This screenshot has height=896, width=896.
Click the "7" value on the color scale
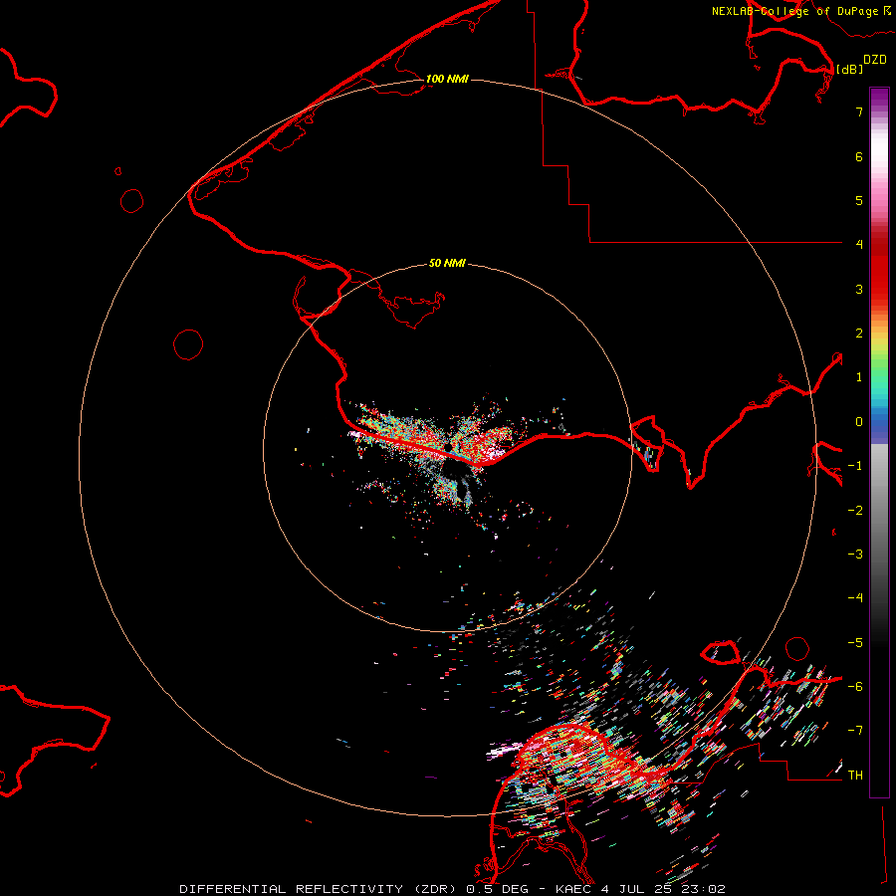tap(859, 112)
